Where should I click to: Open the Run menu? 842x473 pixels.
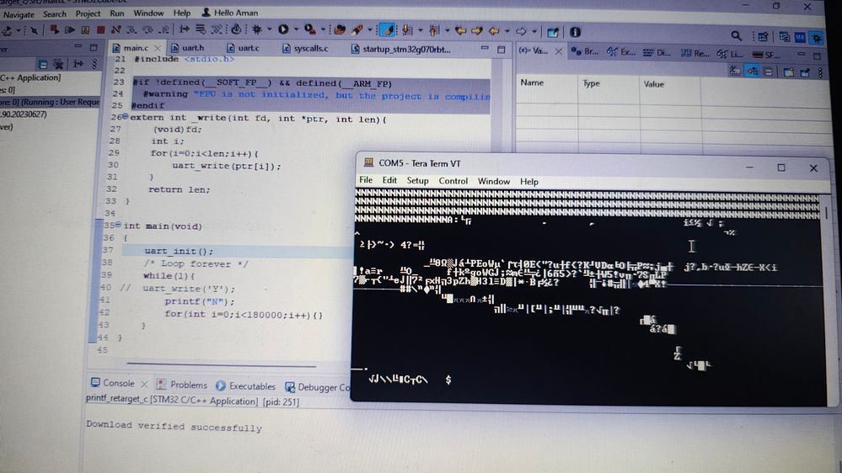pyautogui.click(x=116, y=13)
